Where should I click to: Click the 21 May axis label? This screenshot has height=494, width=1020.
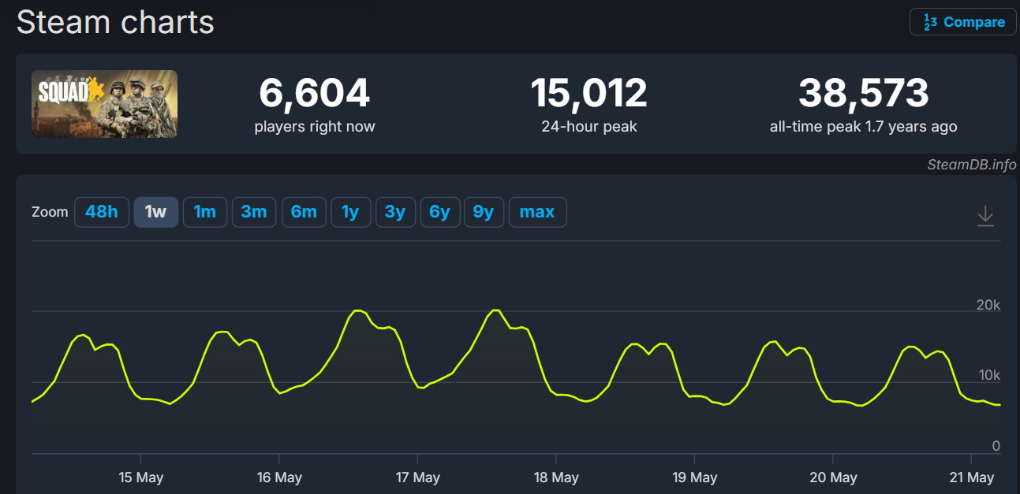point(971,477)
